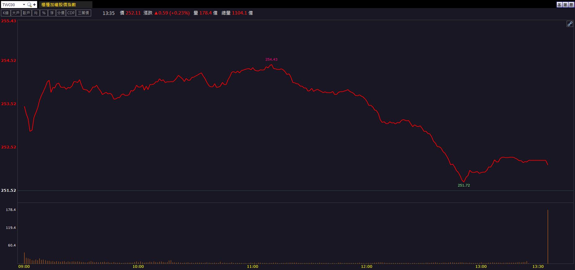Click the volume value 178.4 in header
575x270 pixels.
pyautogui.click(x=206, y=13)
